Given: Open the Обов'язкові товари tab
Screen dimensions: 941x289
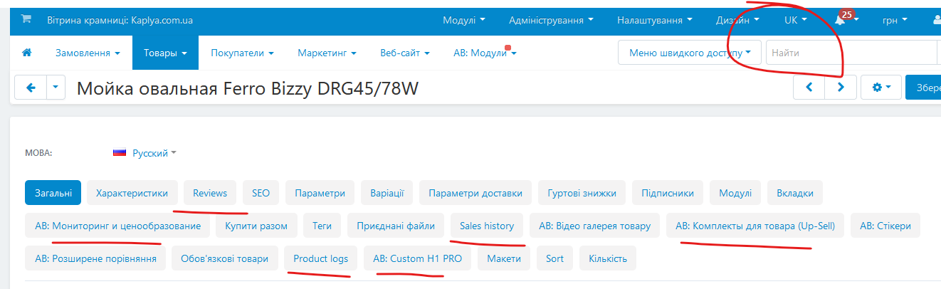Looking at the screenshot, I should tap(225, 258).
